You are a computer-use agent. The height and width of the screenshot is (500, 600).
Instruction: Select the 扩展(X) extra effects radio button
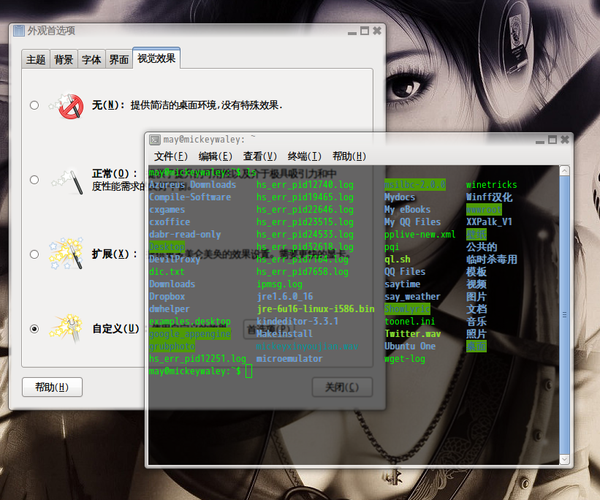[x=34, y=254]
